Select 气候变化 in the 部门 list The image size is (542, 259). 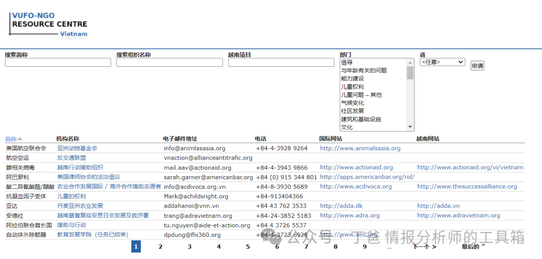coord(352,103)
